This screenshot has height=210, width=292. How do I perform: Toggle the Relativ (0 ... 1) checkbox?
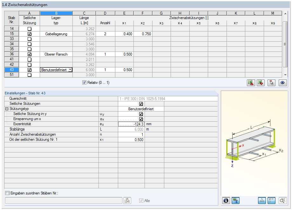85,83
